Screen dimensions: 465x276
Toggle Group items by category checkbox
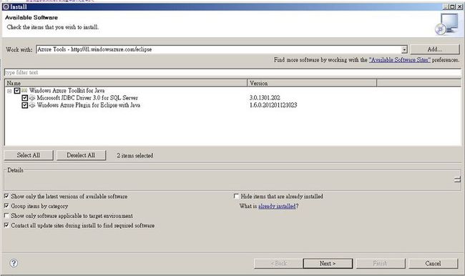click(x=6, y=206)
